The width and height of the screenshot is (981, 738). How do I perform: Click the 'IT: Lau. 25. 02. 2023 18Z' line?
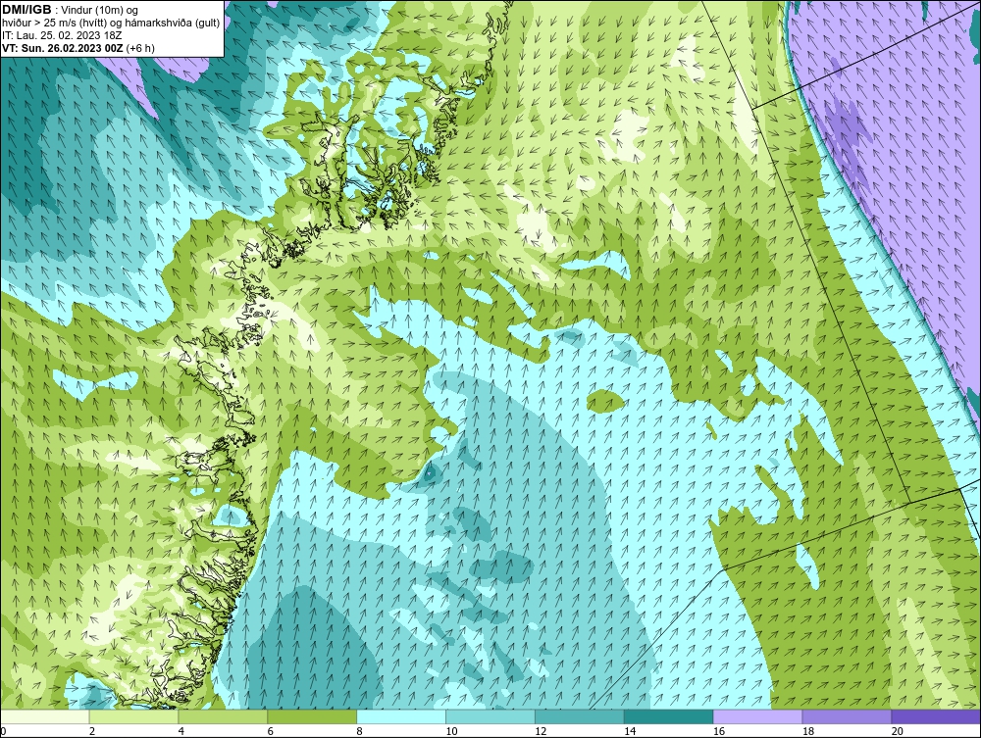[x=62, y=35]
